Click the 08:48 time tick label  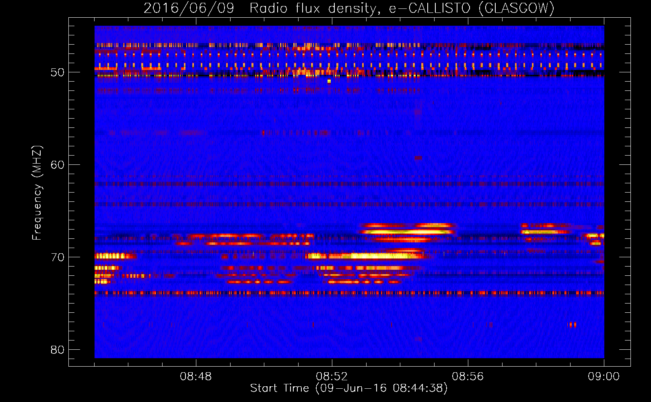point(196,377)
